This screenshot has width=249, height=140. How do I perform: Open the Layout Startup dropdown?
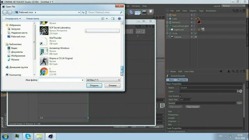tap(233, 6)
